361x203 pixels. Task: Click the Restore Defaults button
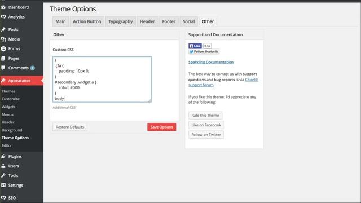point(70,127)
